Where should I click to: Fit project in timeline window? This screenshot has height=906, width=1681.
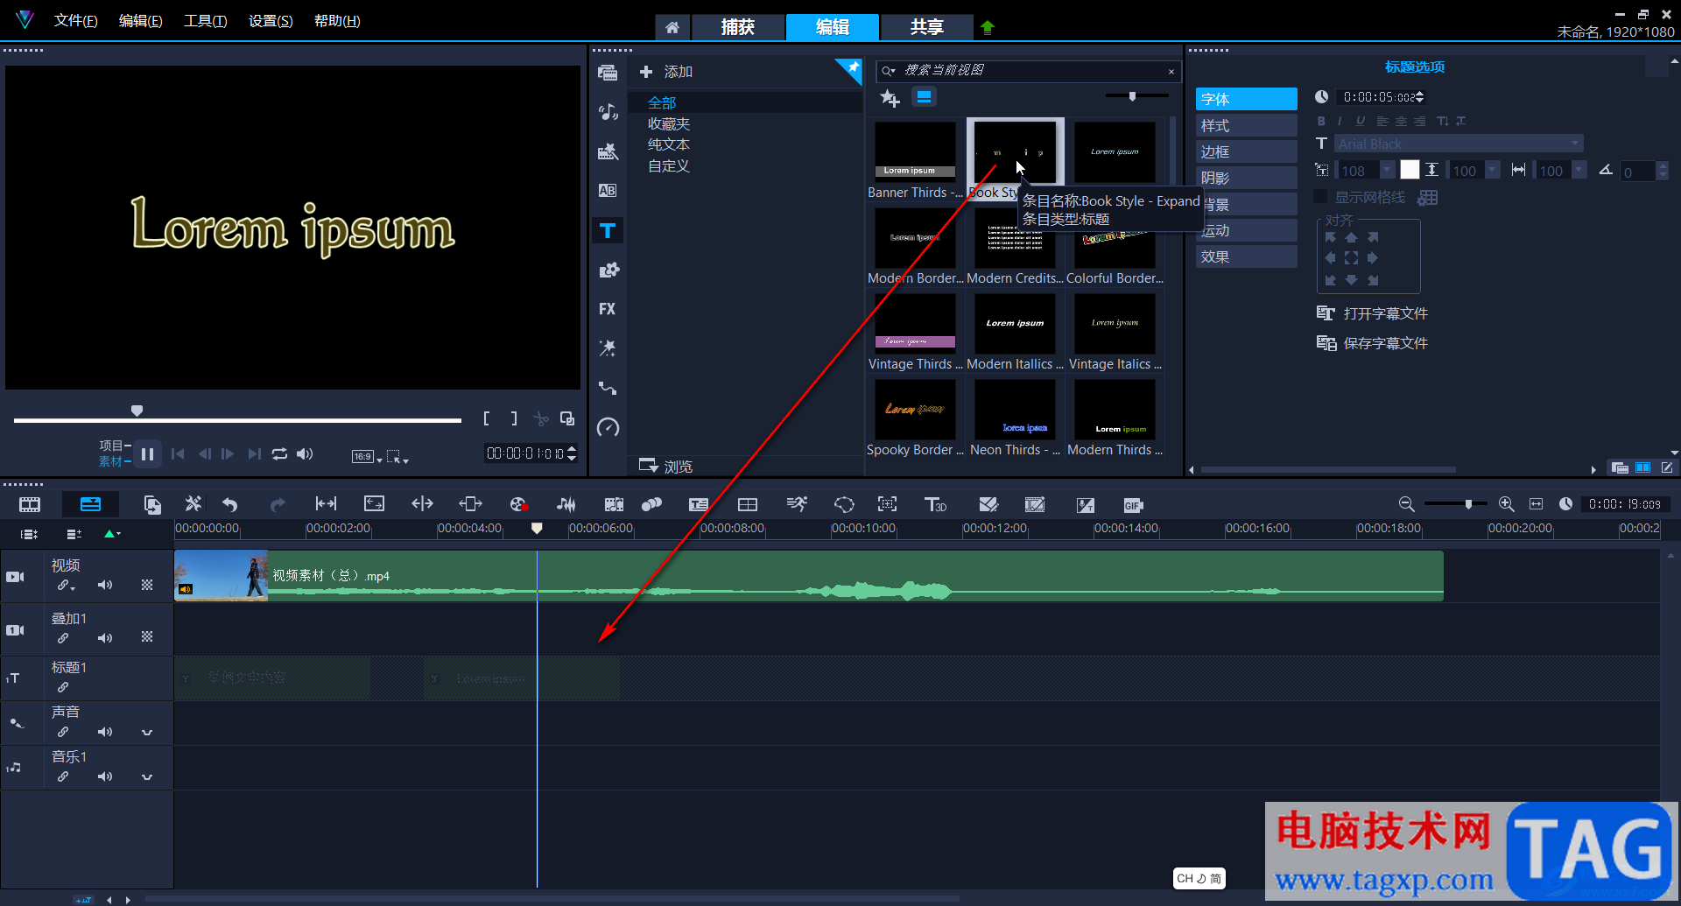tap(1536, 504)
